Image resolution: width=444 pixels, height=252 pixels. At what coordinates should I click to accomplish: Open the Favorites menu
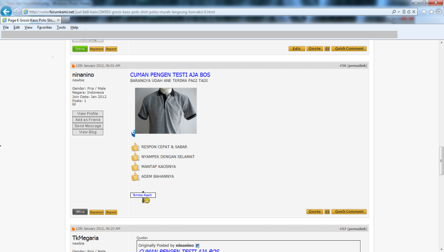pyautogui.click(x=44, y=27)
